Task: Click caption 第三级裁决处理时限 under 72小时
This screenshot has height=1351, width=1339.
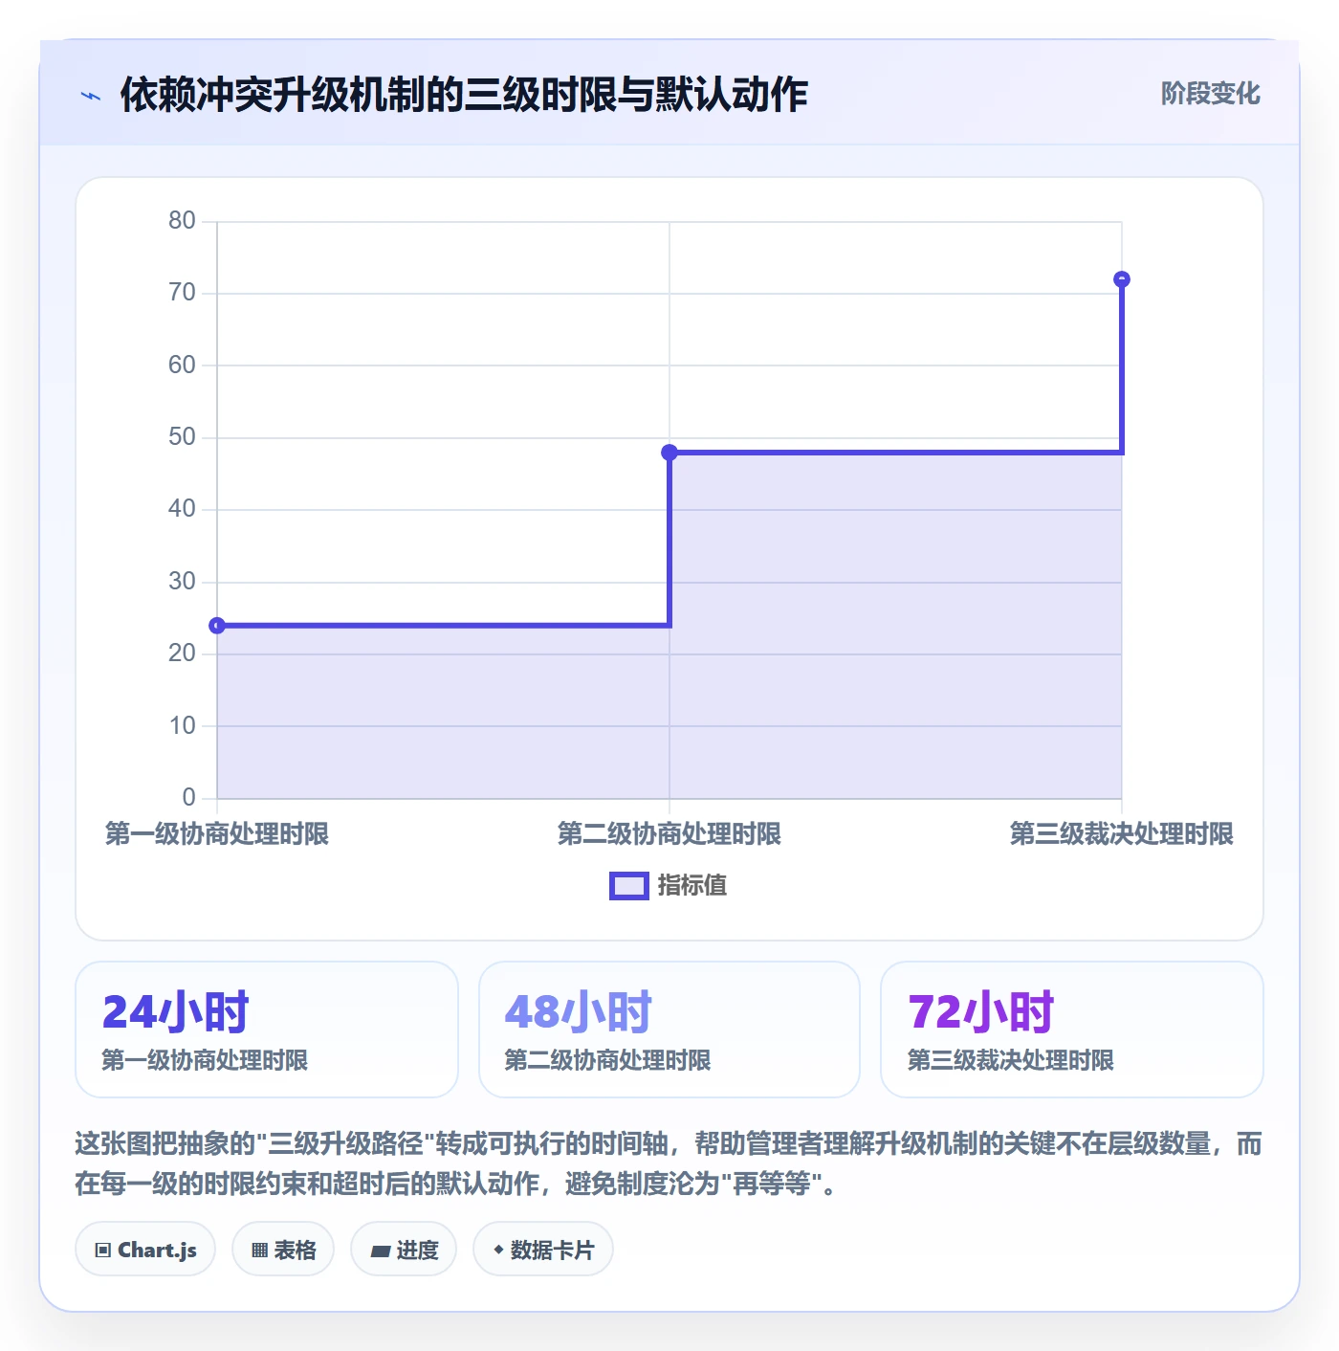Action: pyautogui.click(x=1010, y=1060)
